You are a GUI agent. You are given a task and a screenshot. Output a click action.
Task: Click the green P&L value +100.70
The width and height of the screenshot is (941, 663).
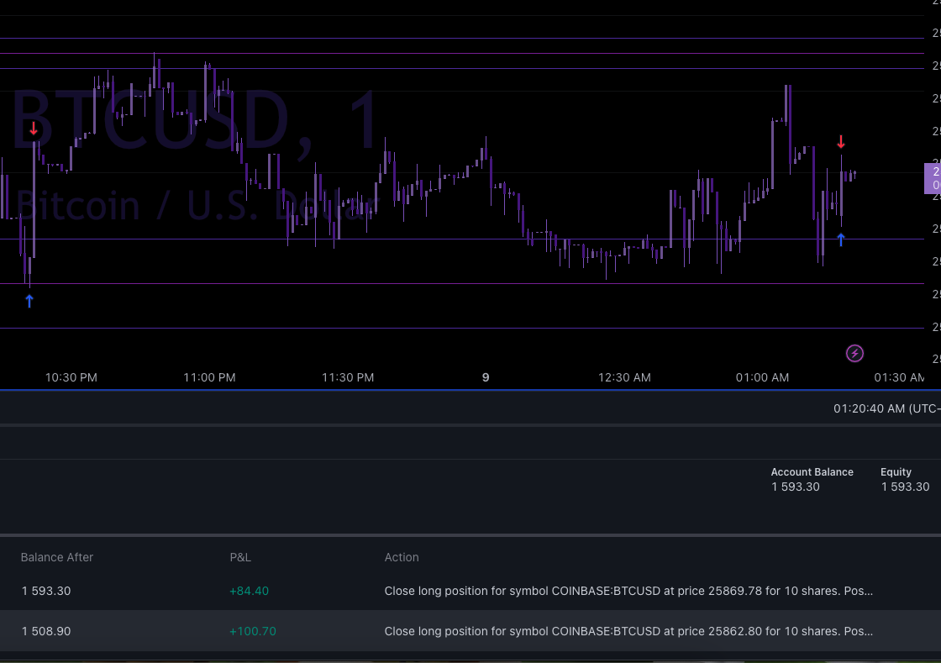click(253, 631)
